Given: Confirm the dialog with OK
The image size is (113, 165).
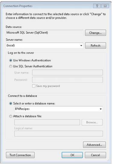Looking at the screenshot, I should point(72,155).
